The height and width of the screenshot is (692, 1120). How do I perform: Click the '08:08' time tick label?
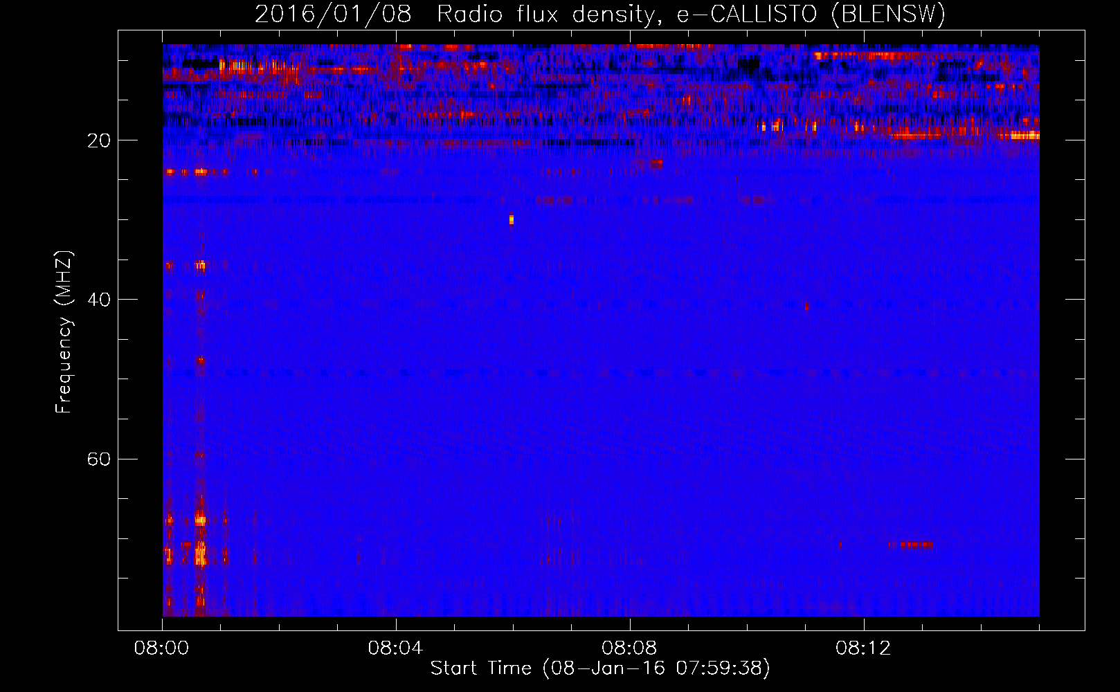629,648
